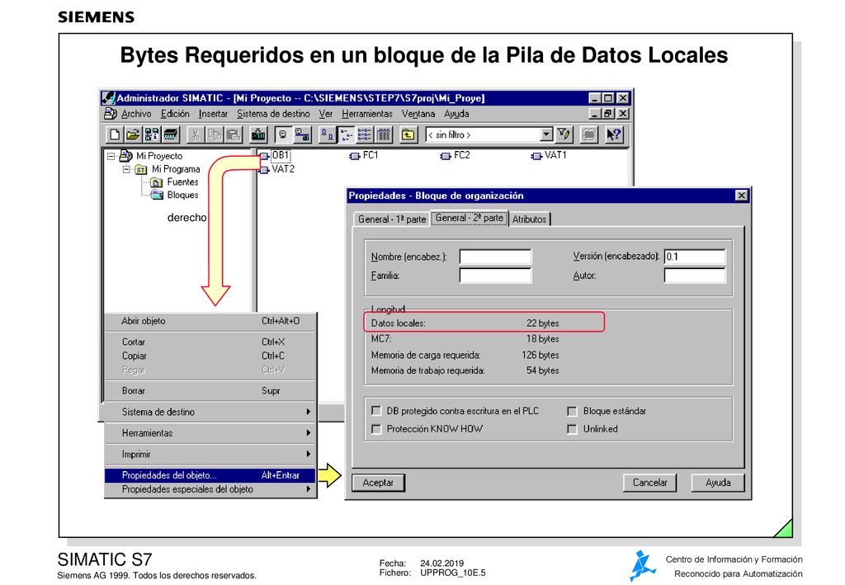Select the FC2 block
The width and height of the screenshot is (845, 585).
[x=455, y=156]
